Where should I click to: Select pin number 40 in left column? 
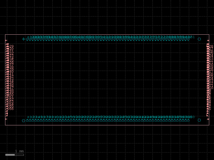(x=12, y=72)
